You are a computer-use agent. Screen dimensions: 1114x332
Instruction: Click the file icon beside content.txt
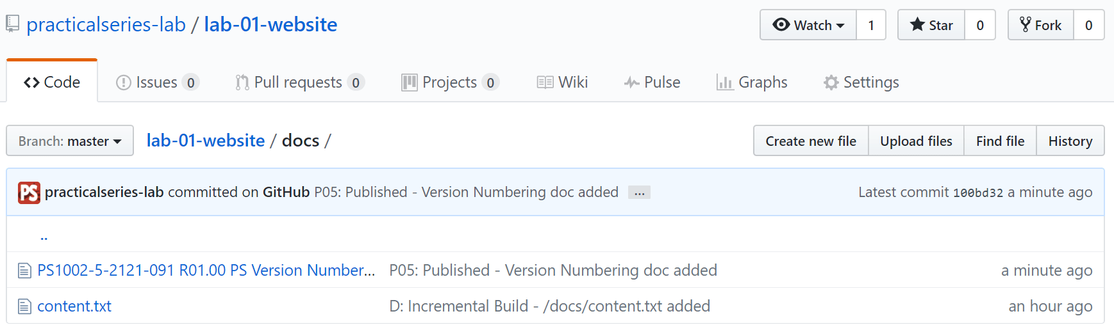[24, 307]
